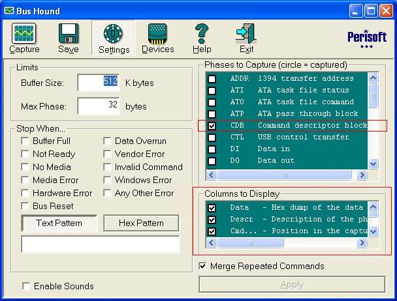The width and height of the screenshot is (397, 301).
Task: Check ATP pass through block phase
Action: (212, 114)
